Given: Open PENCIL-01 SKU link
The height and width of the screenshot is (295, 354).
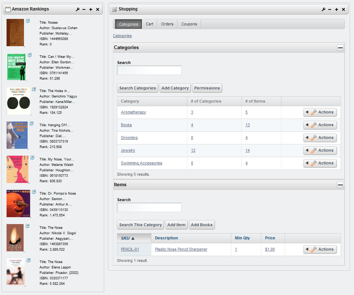Looking at the screenshot, I should [130, 249].
